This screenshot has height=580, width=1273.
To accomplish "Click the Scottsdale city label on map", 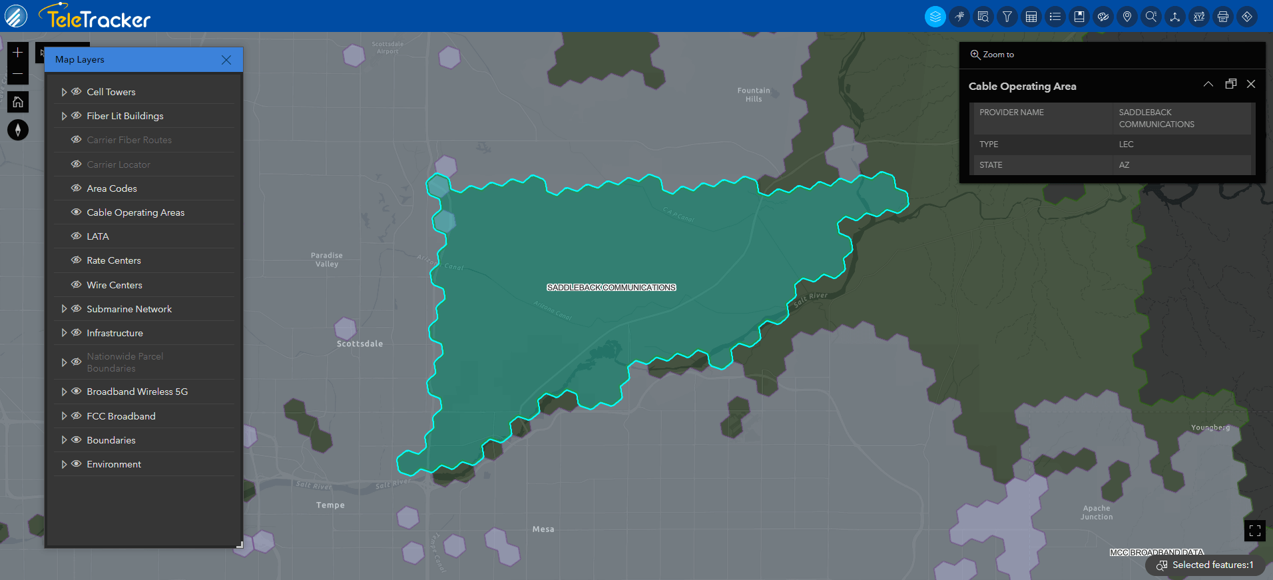I will [x=360, y=344].
